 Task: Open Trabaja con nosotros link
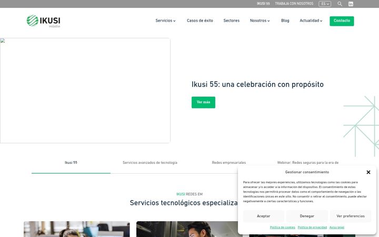point(294,4)
